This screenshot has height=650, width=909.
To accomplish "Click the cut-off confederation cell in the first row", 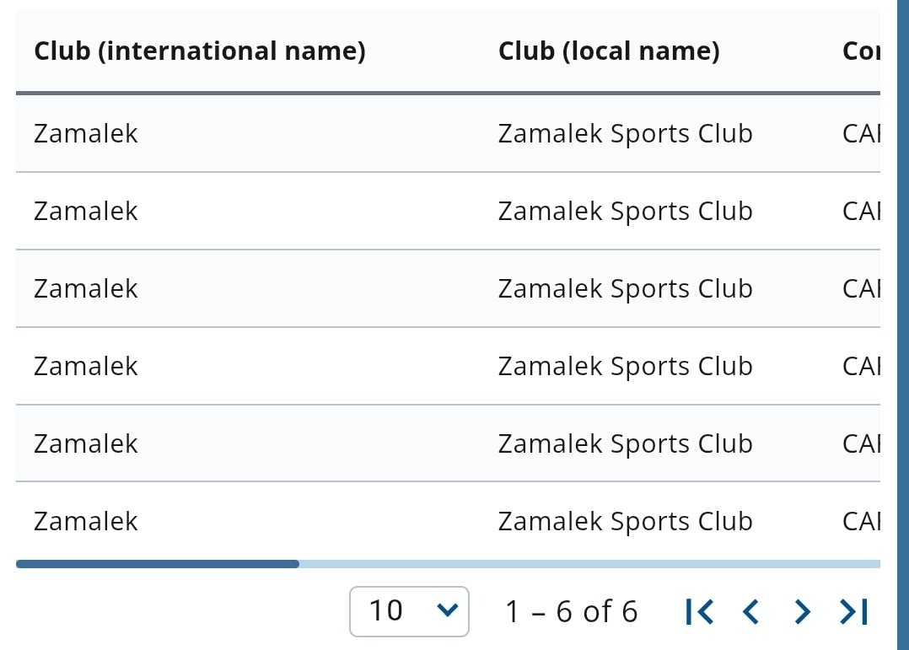I will (860, 133).
